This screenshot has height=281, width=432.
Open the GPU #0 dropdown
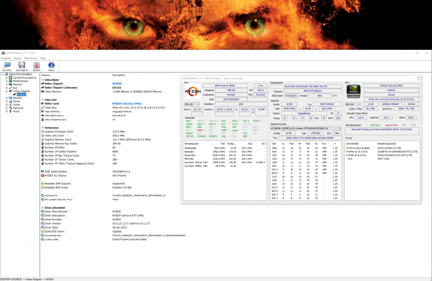(353, 104)
